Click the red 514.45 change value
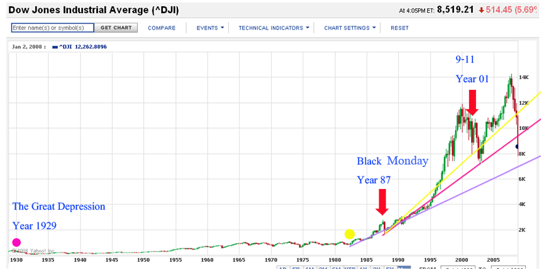 pos(499,9)
